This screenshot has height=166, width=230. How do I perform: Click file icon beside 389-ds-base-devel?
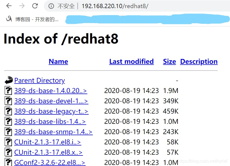8,101
